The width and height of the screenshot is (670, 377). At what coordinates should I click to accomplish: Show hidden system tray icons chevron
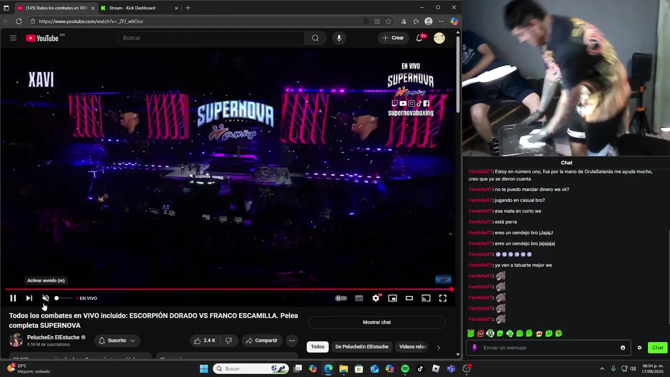pos(602,369)
